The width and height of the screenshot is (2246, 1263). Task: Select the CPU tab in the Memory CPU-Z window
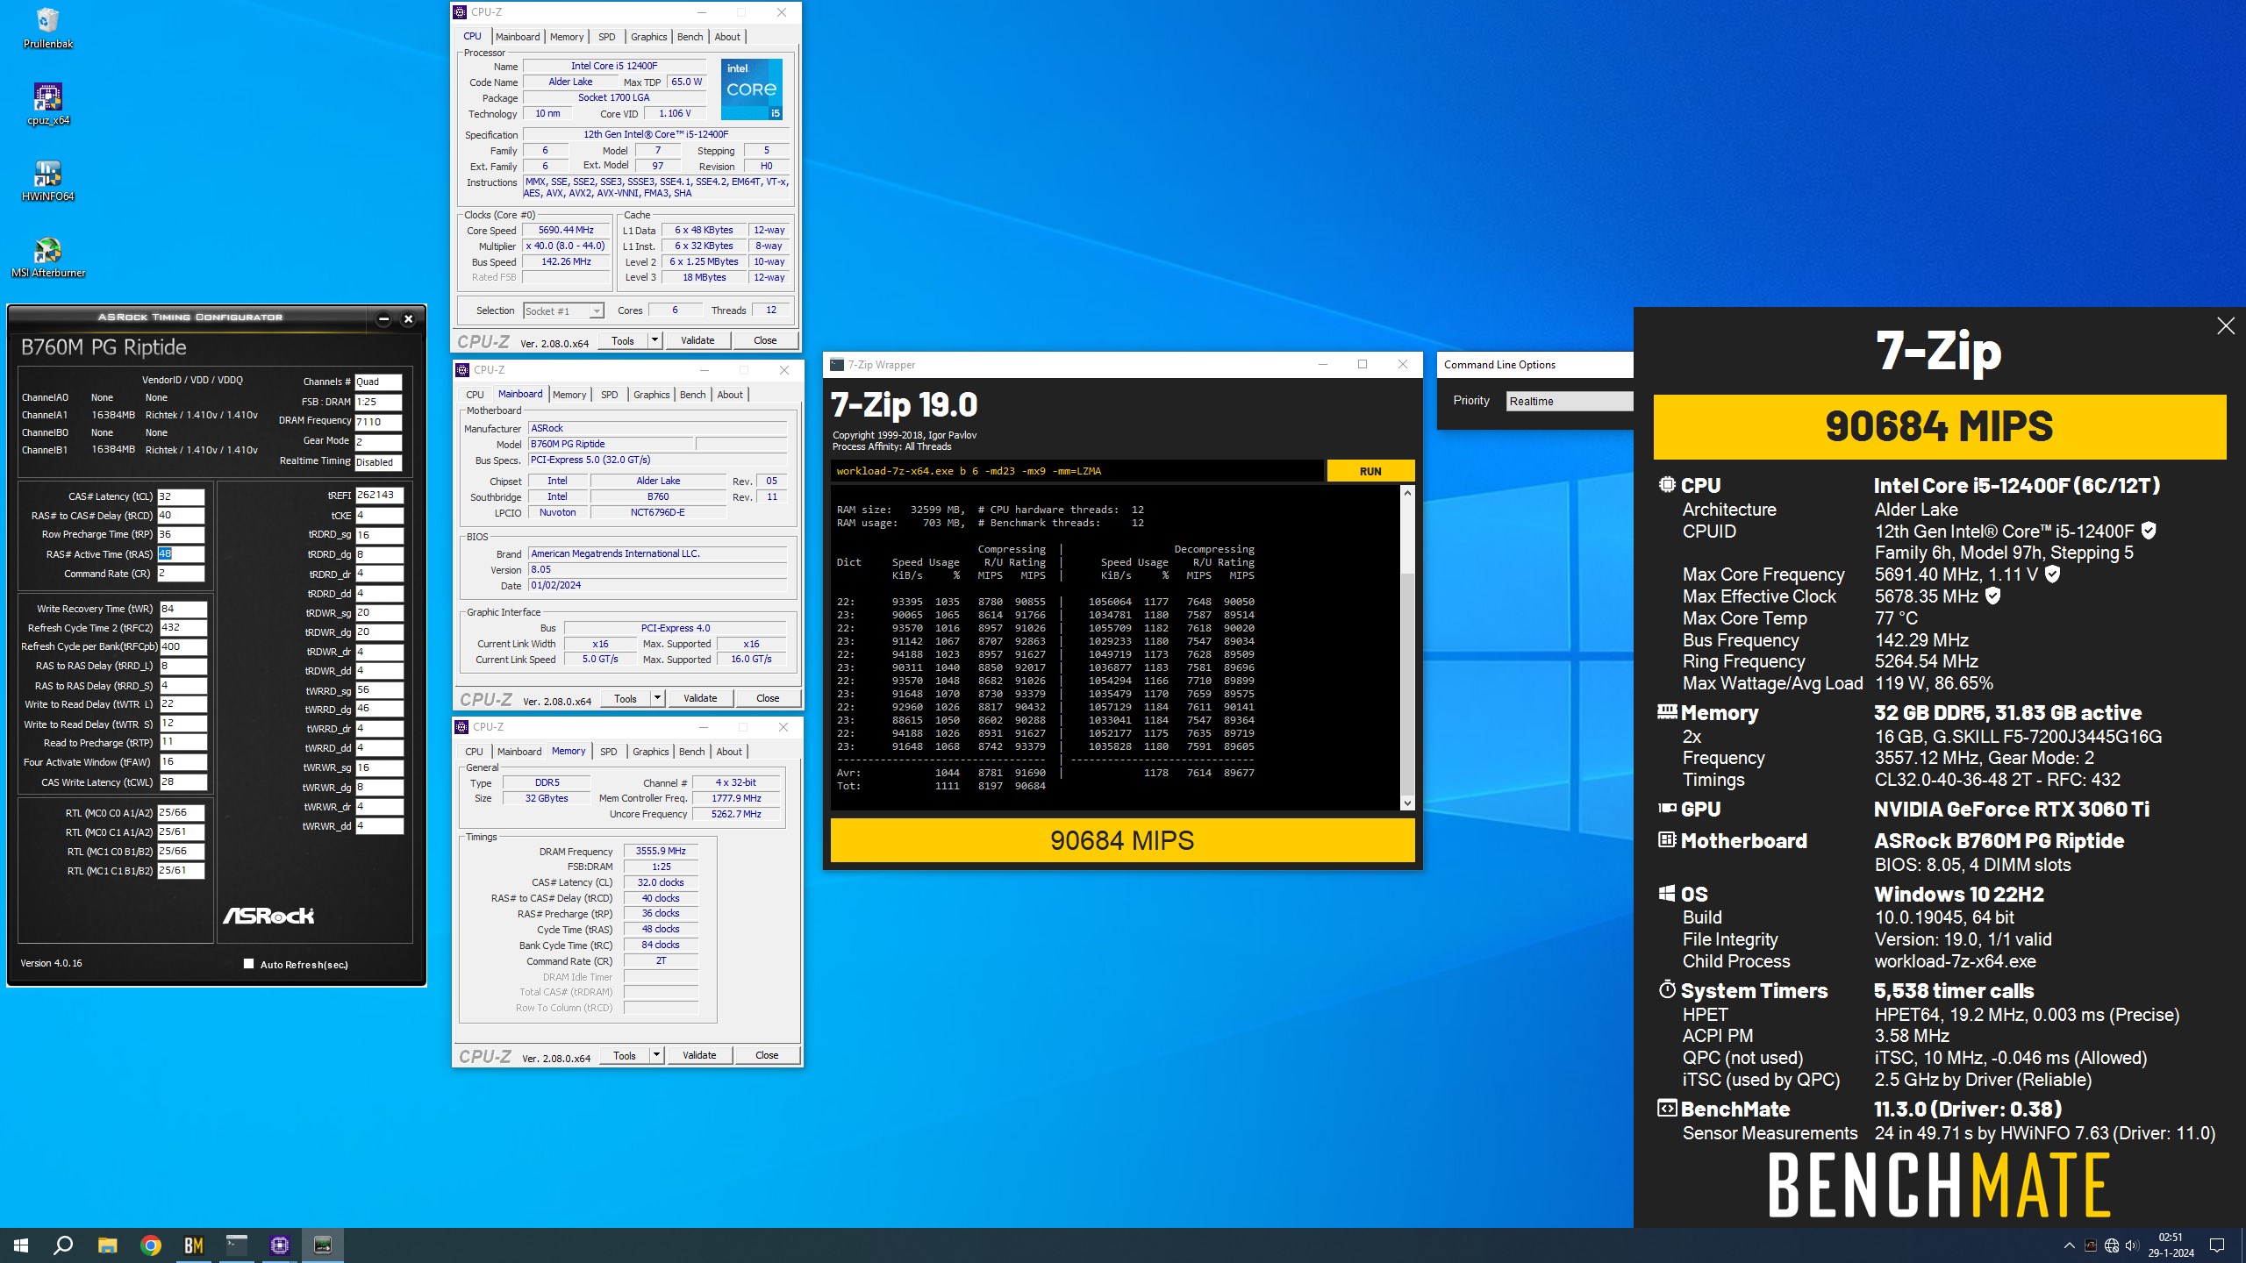pos(474,752)
